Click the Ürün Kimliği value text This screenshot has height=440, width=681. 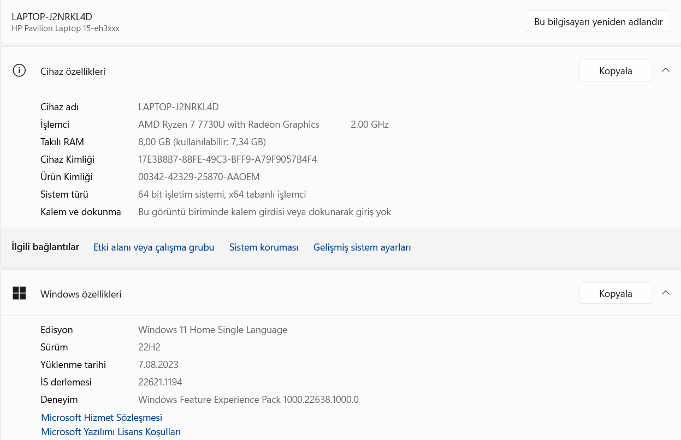point(199,177)
